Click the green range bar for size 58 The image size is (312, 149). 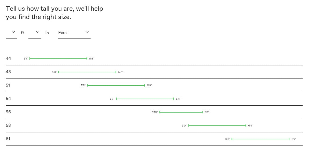[217, 125]
